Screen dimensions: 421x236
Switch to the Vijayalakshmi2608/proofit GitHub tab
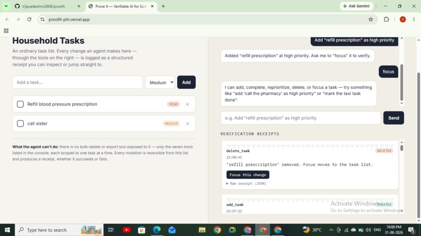(x=43, y=6)
